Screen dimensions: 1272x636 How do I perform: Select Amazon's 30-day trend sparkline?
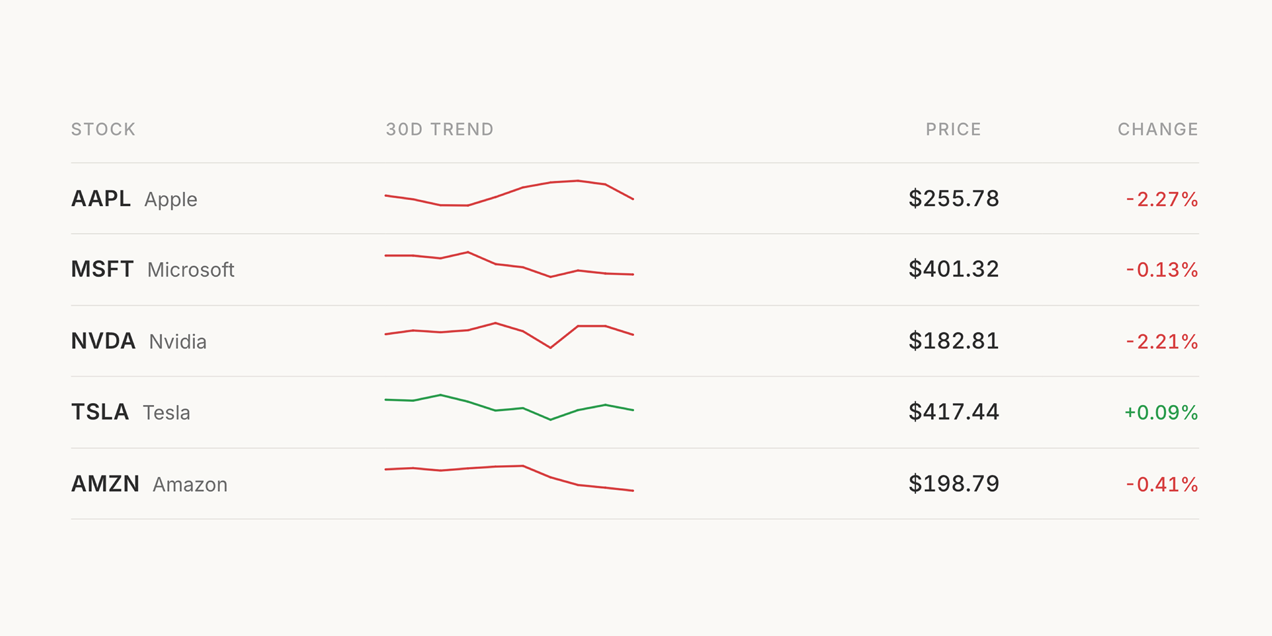click(509, 478)
